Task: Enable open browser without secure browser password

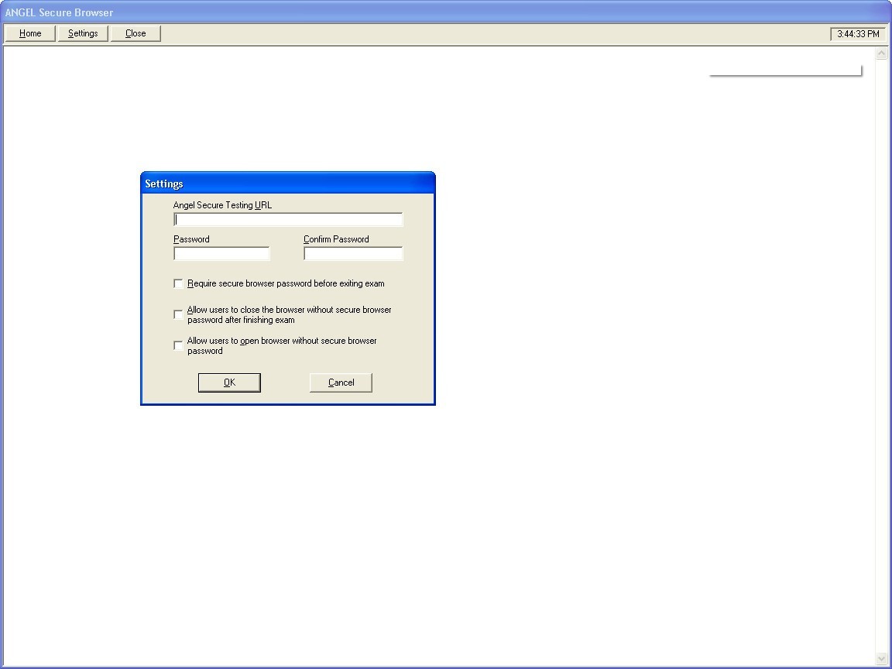Action: pyautogui.click(x=178, y=345)
